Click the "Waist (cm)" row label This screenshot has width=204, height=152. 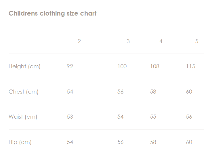click(23, 117)
